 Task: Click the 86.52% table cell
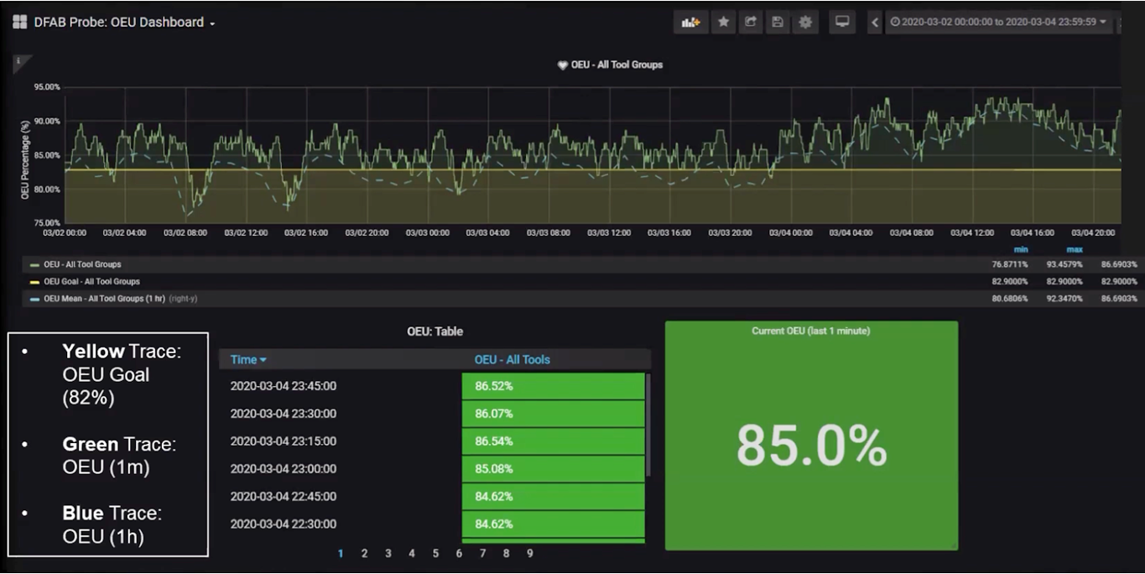point(553,386)
